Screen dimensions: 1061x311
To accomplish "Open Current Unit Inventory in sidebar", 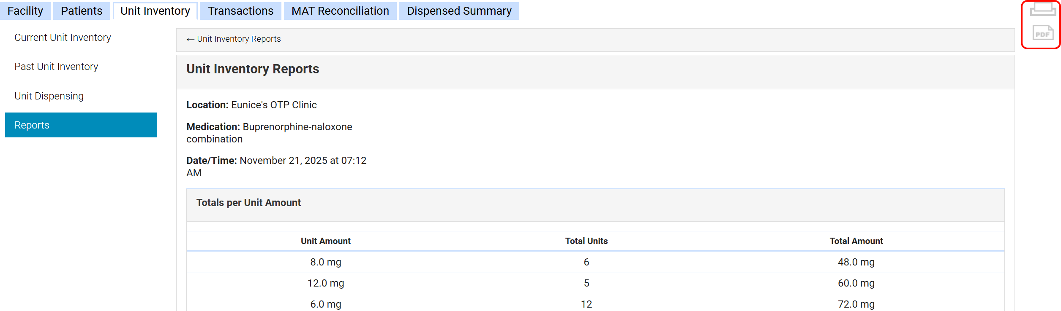I will (63, 38).
